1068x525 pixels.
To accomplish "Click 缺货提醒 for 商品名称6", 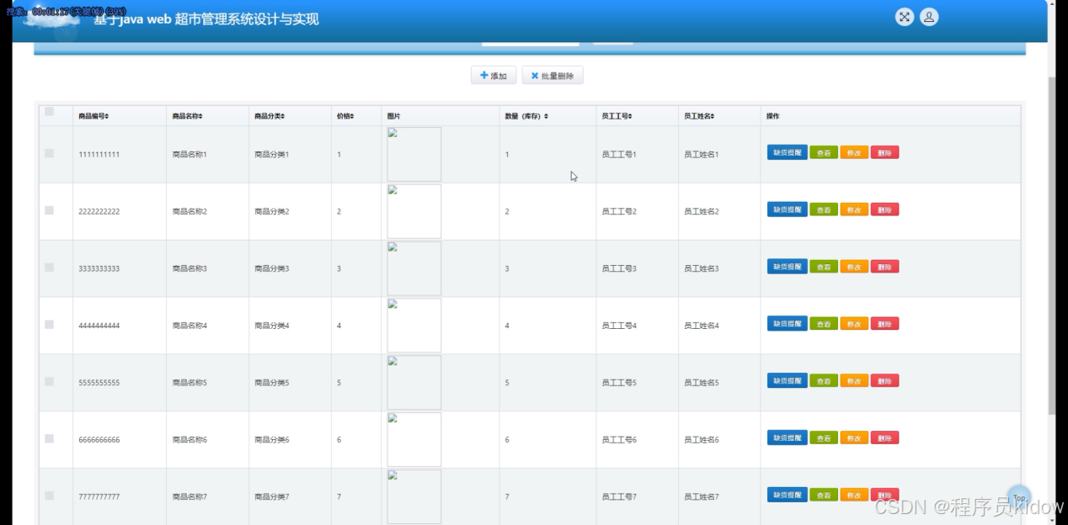I will tap(788, 437).
